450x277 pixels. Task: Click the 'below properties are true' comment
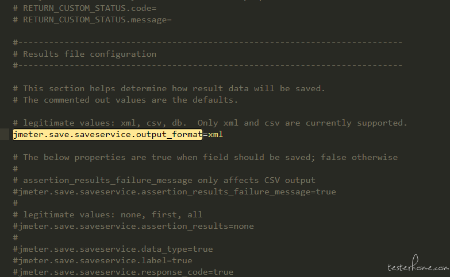pos(205,157)
